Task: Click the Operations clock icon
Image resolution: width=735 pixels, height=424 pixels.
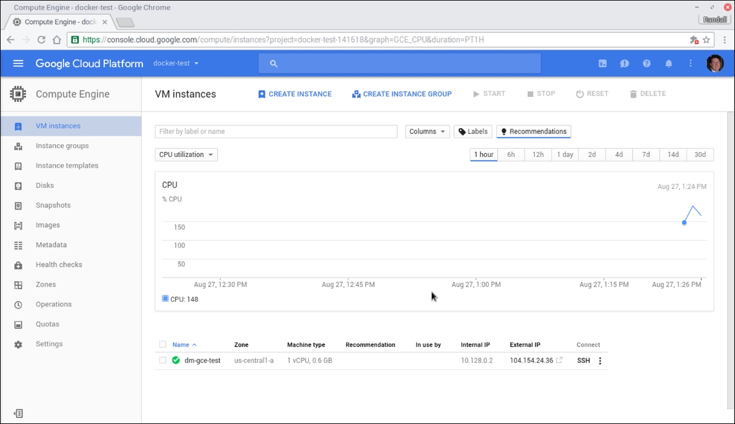Action: [18, 305]
